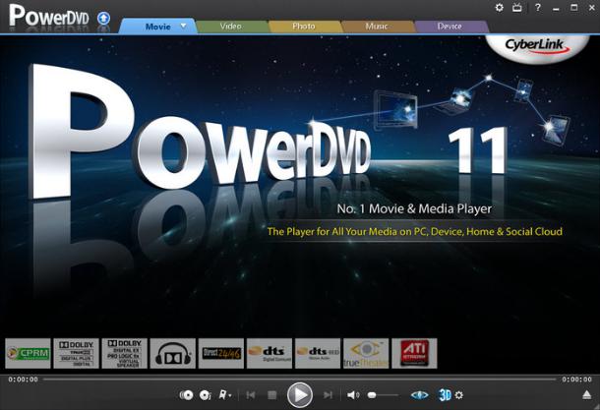Click the upgrade arrow icon beside PowerDVD logo
Viewport: 600px width, 410px height.
pos(103,18)
